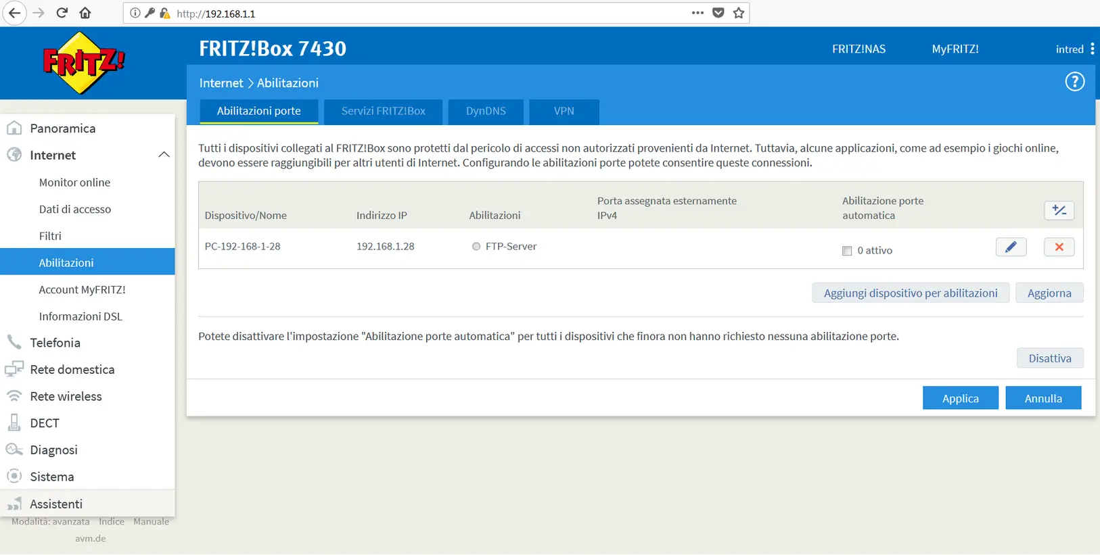1100x555 pixels.
Task: Click the FTP-Server status indicator
Action: click(476, 247)
